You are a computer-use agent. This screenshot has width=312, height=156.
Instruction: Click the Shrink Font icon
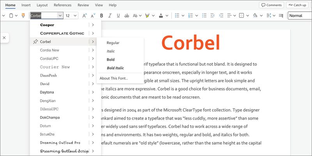pos(93,16)
